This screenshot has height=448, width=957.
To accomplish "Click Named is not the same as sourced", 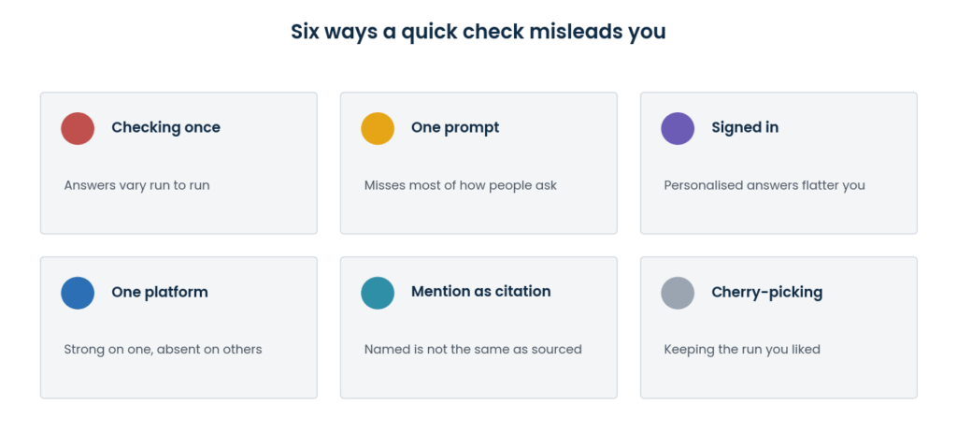I will [x=473, y=350].
